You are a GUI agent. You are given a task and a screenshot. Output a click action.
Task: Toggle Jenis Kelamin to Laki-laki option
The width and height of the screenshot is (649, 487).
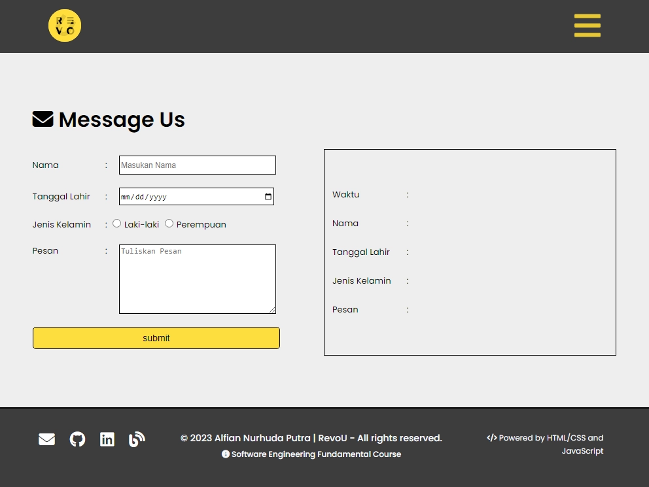pos(116,223)
